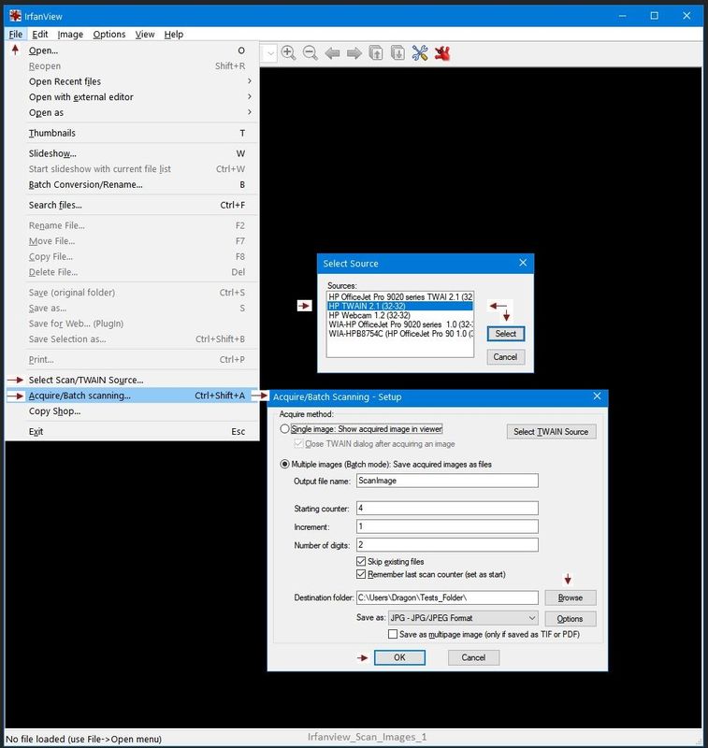
Task: Toggle Remember last scan counter checkbox
Action: point(361,574)
